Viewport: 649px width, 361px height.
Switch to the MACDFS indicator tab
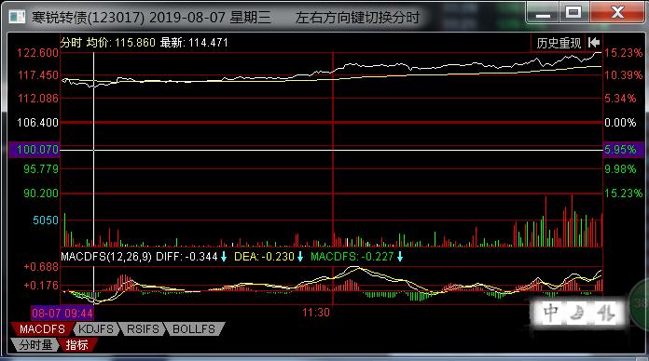coord(42,329)
